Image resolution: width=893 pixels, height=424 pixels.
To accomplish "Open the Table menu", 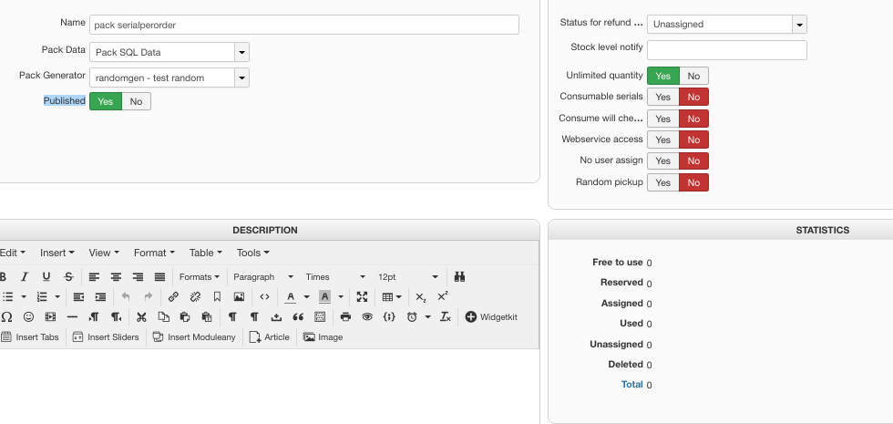I will [205, 253].
